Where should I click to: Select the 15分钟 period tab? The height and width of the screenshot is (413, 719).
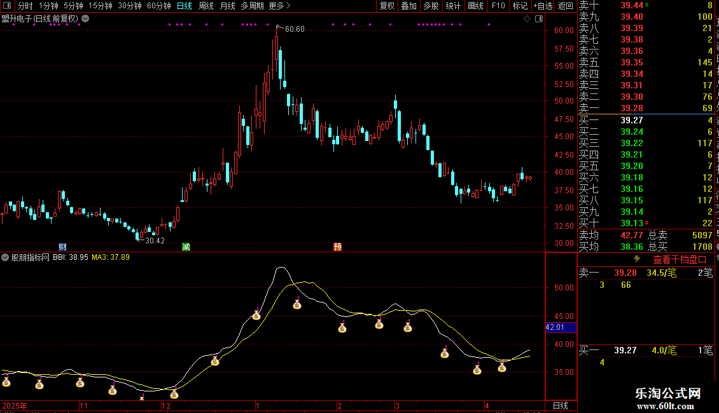[101, 6]
